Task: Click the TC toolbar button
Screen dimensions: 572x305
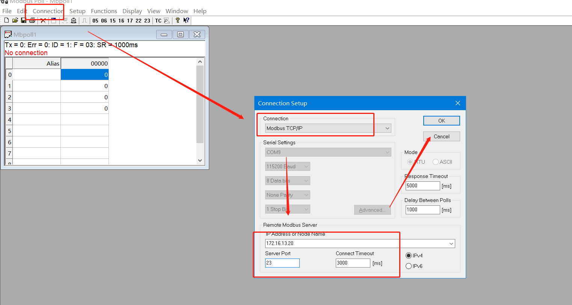Action: pyautogui.click(x=158, y=21)
